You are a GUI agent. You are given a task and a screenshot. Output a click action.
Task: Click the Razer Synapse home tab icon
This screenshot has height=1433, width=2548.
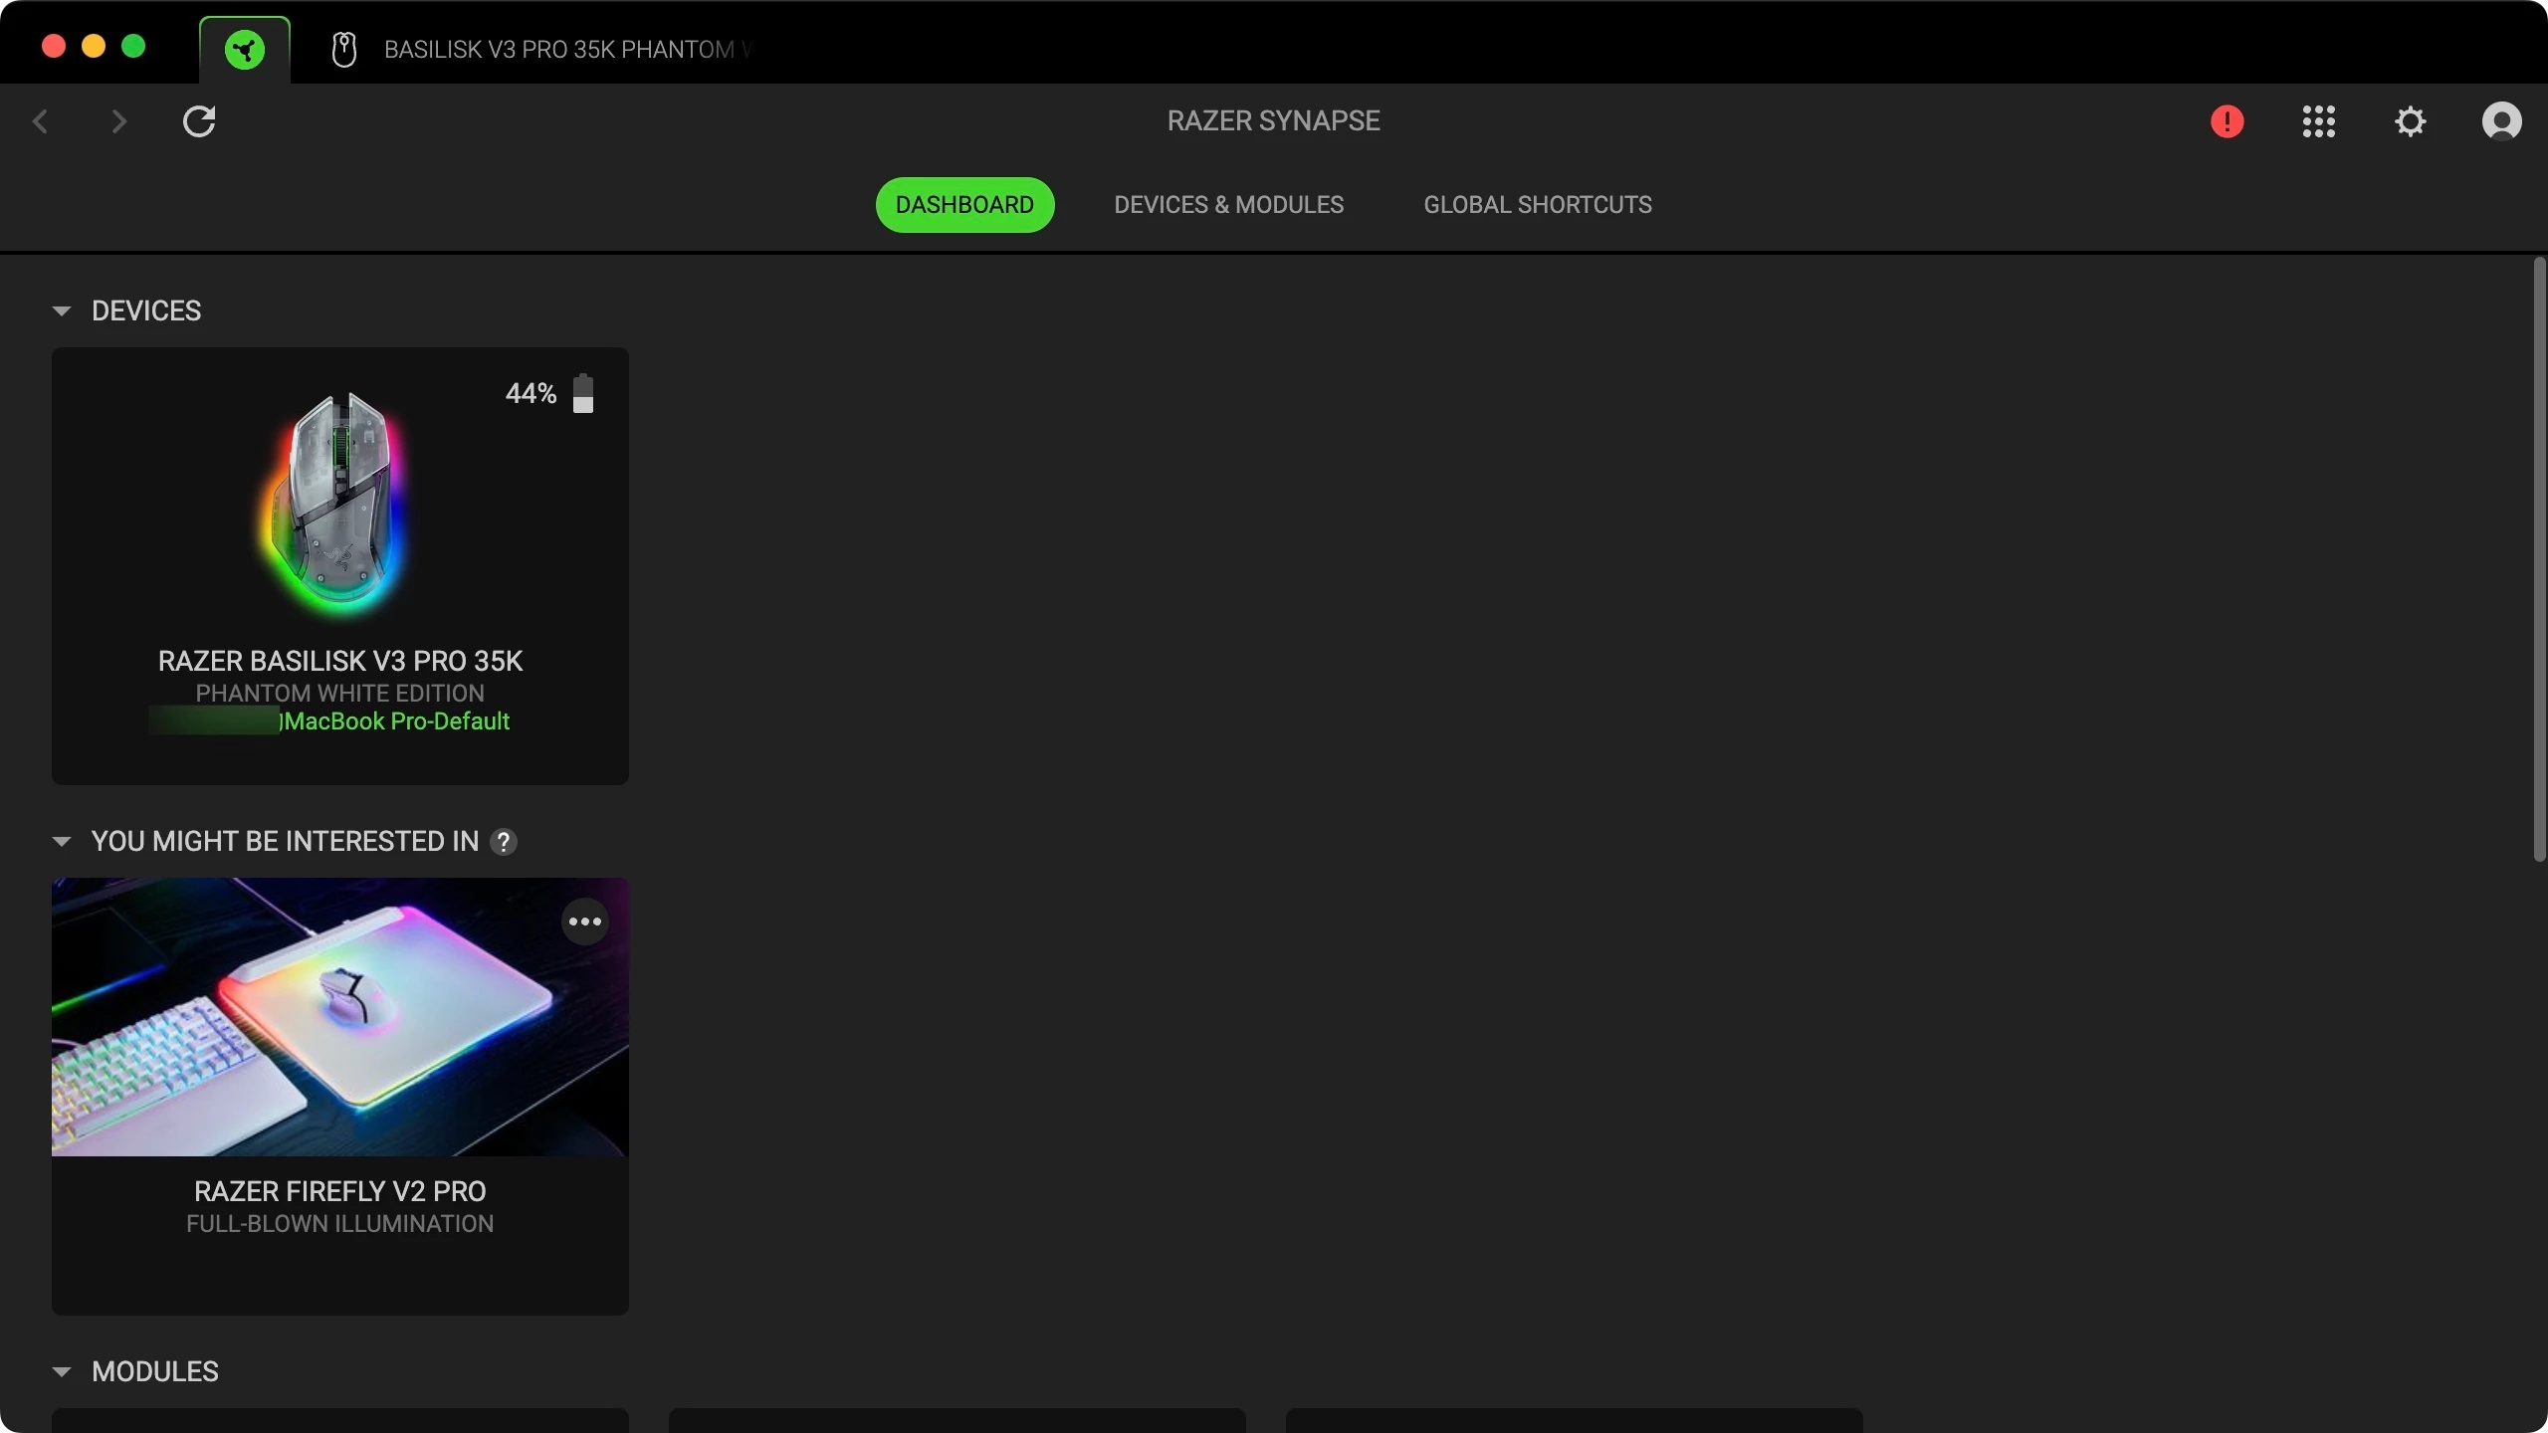point(245,50)
